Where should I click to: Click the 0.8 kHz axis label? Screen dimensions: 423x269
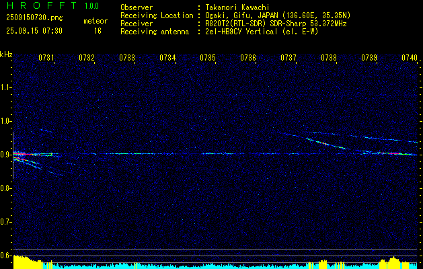tap(5, 188)
